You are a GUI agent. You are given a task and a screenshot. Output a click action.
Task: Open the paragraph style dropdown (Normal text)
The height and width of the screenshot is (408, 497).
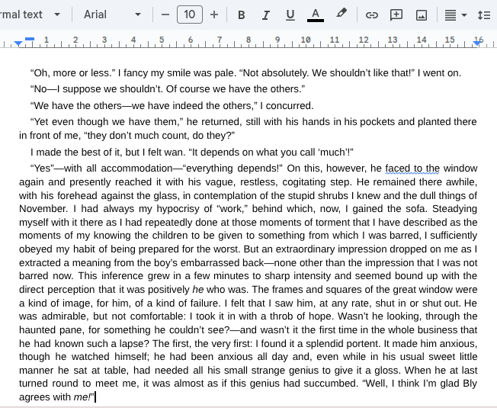point(30,14)
